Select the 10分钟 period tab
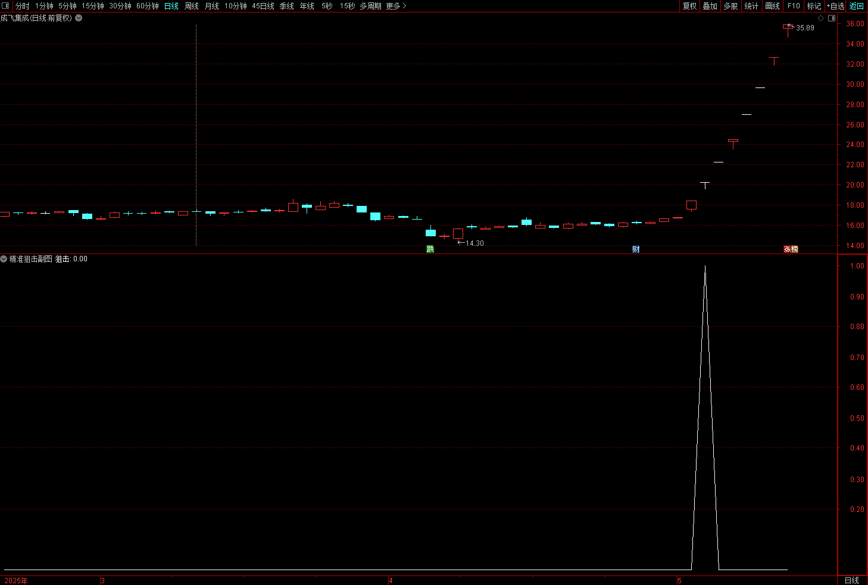The image size is (868, 585). click(x=236, y=6)
